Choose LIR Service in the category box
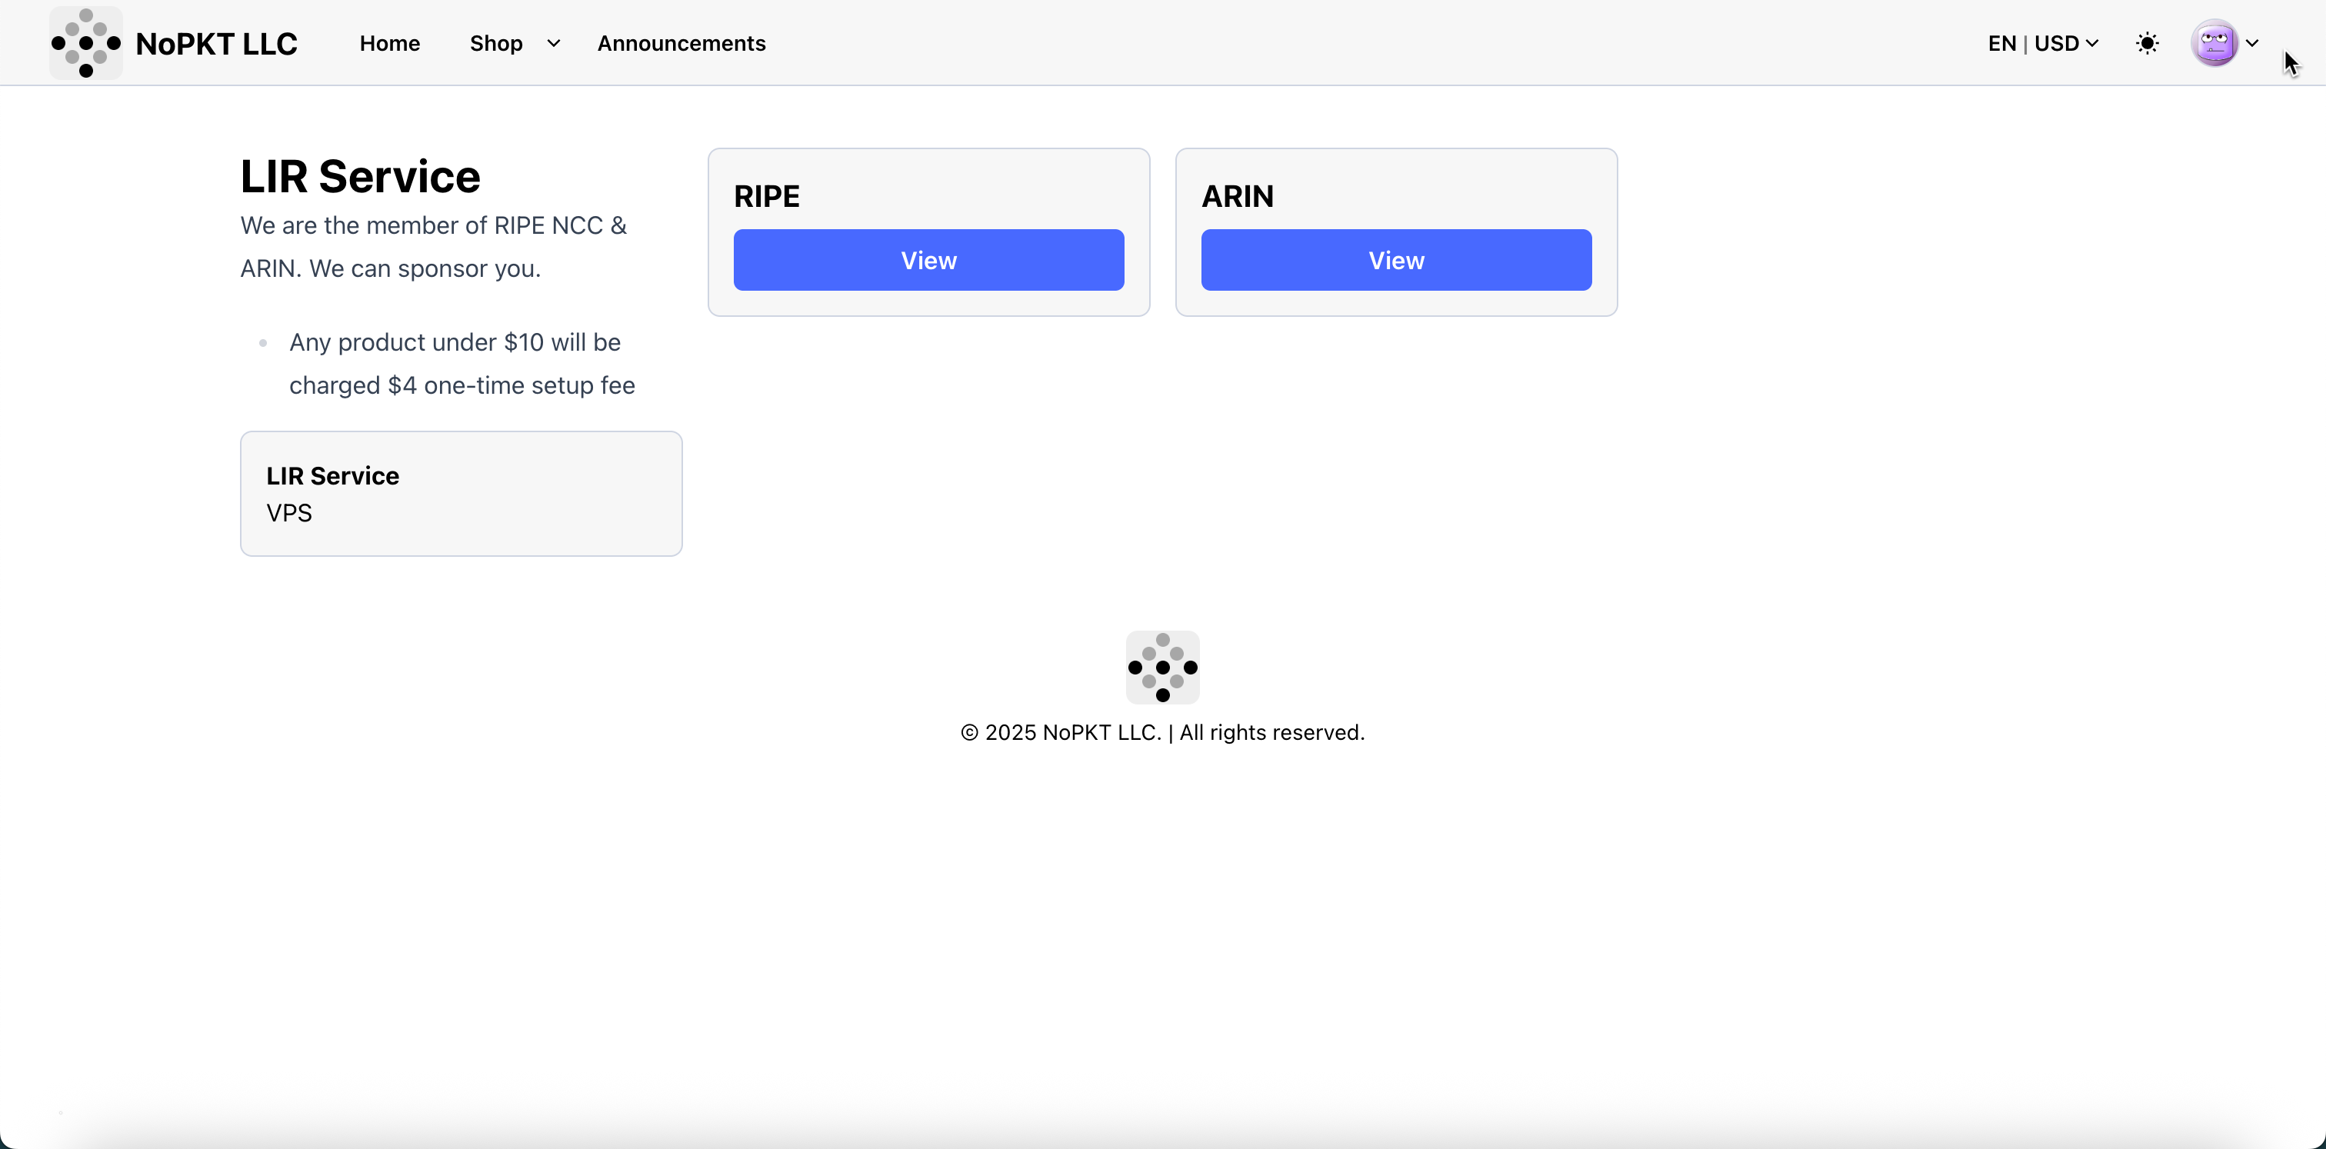The width and height of the screenshot is (2326, 1149). pos(332,475)
